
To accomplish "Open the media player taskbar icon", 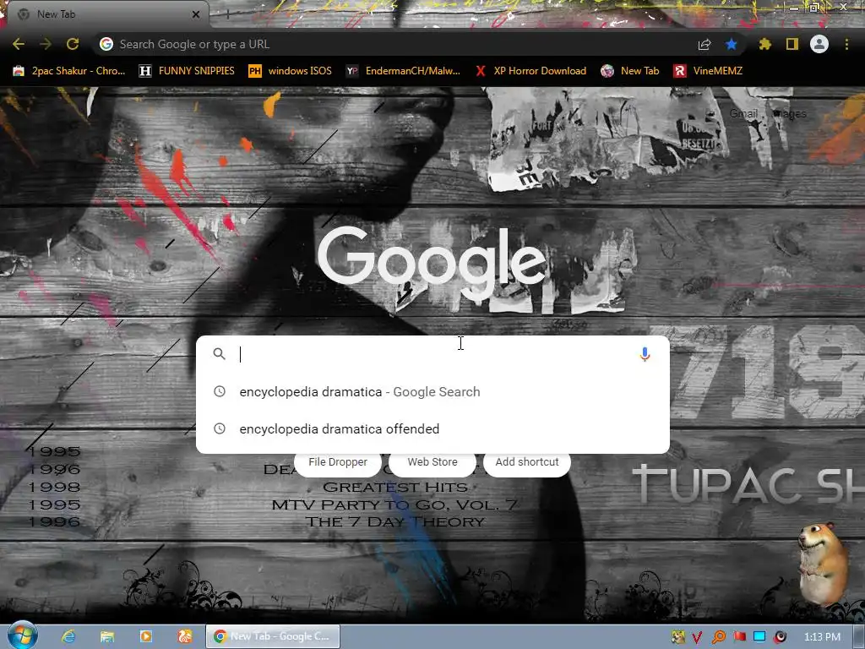I will pos(145,636).
